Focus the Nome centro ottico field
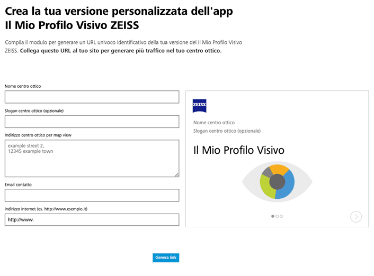The image size is (374, 276). click(x=92, y=97)
